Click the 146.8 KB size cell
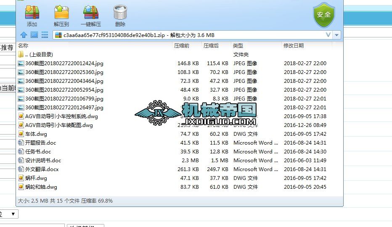Screen dimensions: 392x227 point(188,63)
